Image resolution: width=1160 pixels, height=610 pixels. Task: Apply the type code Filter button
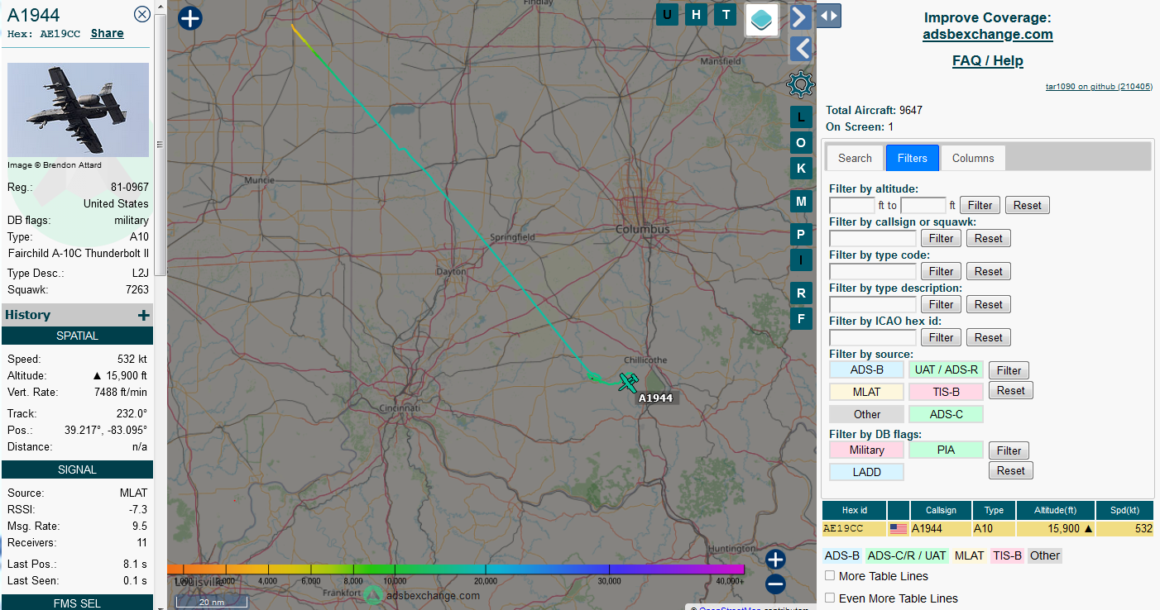942,271
